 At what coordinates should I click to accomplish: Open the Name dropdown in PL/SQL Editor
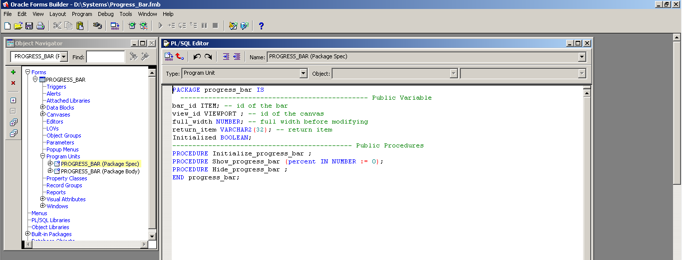[582, 57]
